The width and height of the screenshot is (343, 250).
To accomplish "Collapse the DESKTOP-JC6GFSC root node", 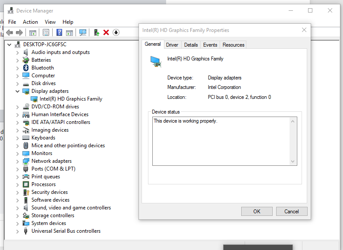I will 9,44.
